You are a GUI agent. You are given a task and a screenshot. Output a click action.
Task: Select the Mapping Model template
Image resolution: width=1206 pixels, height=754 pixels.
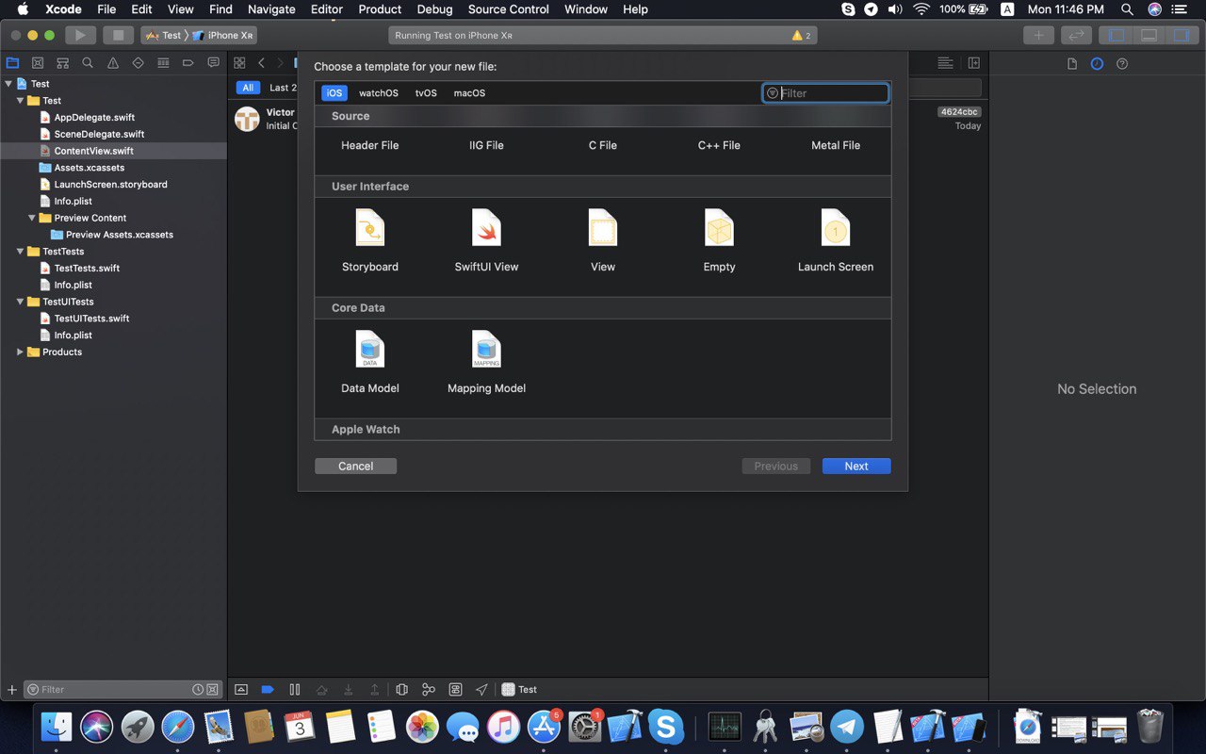pyautogui.click(x=486, y=350)
